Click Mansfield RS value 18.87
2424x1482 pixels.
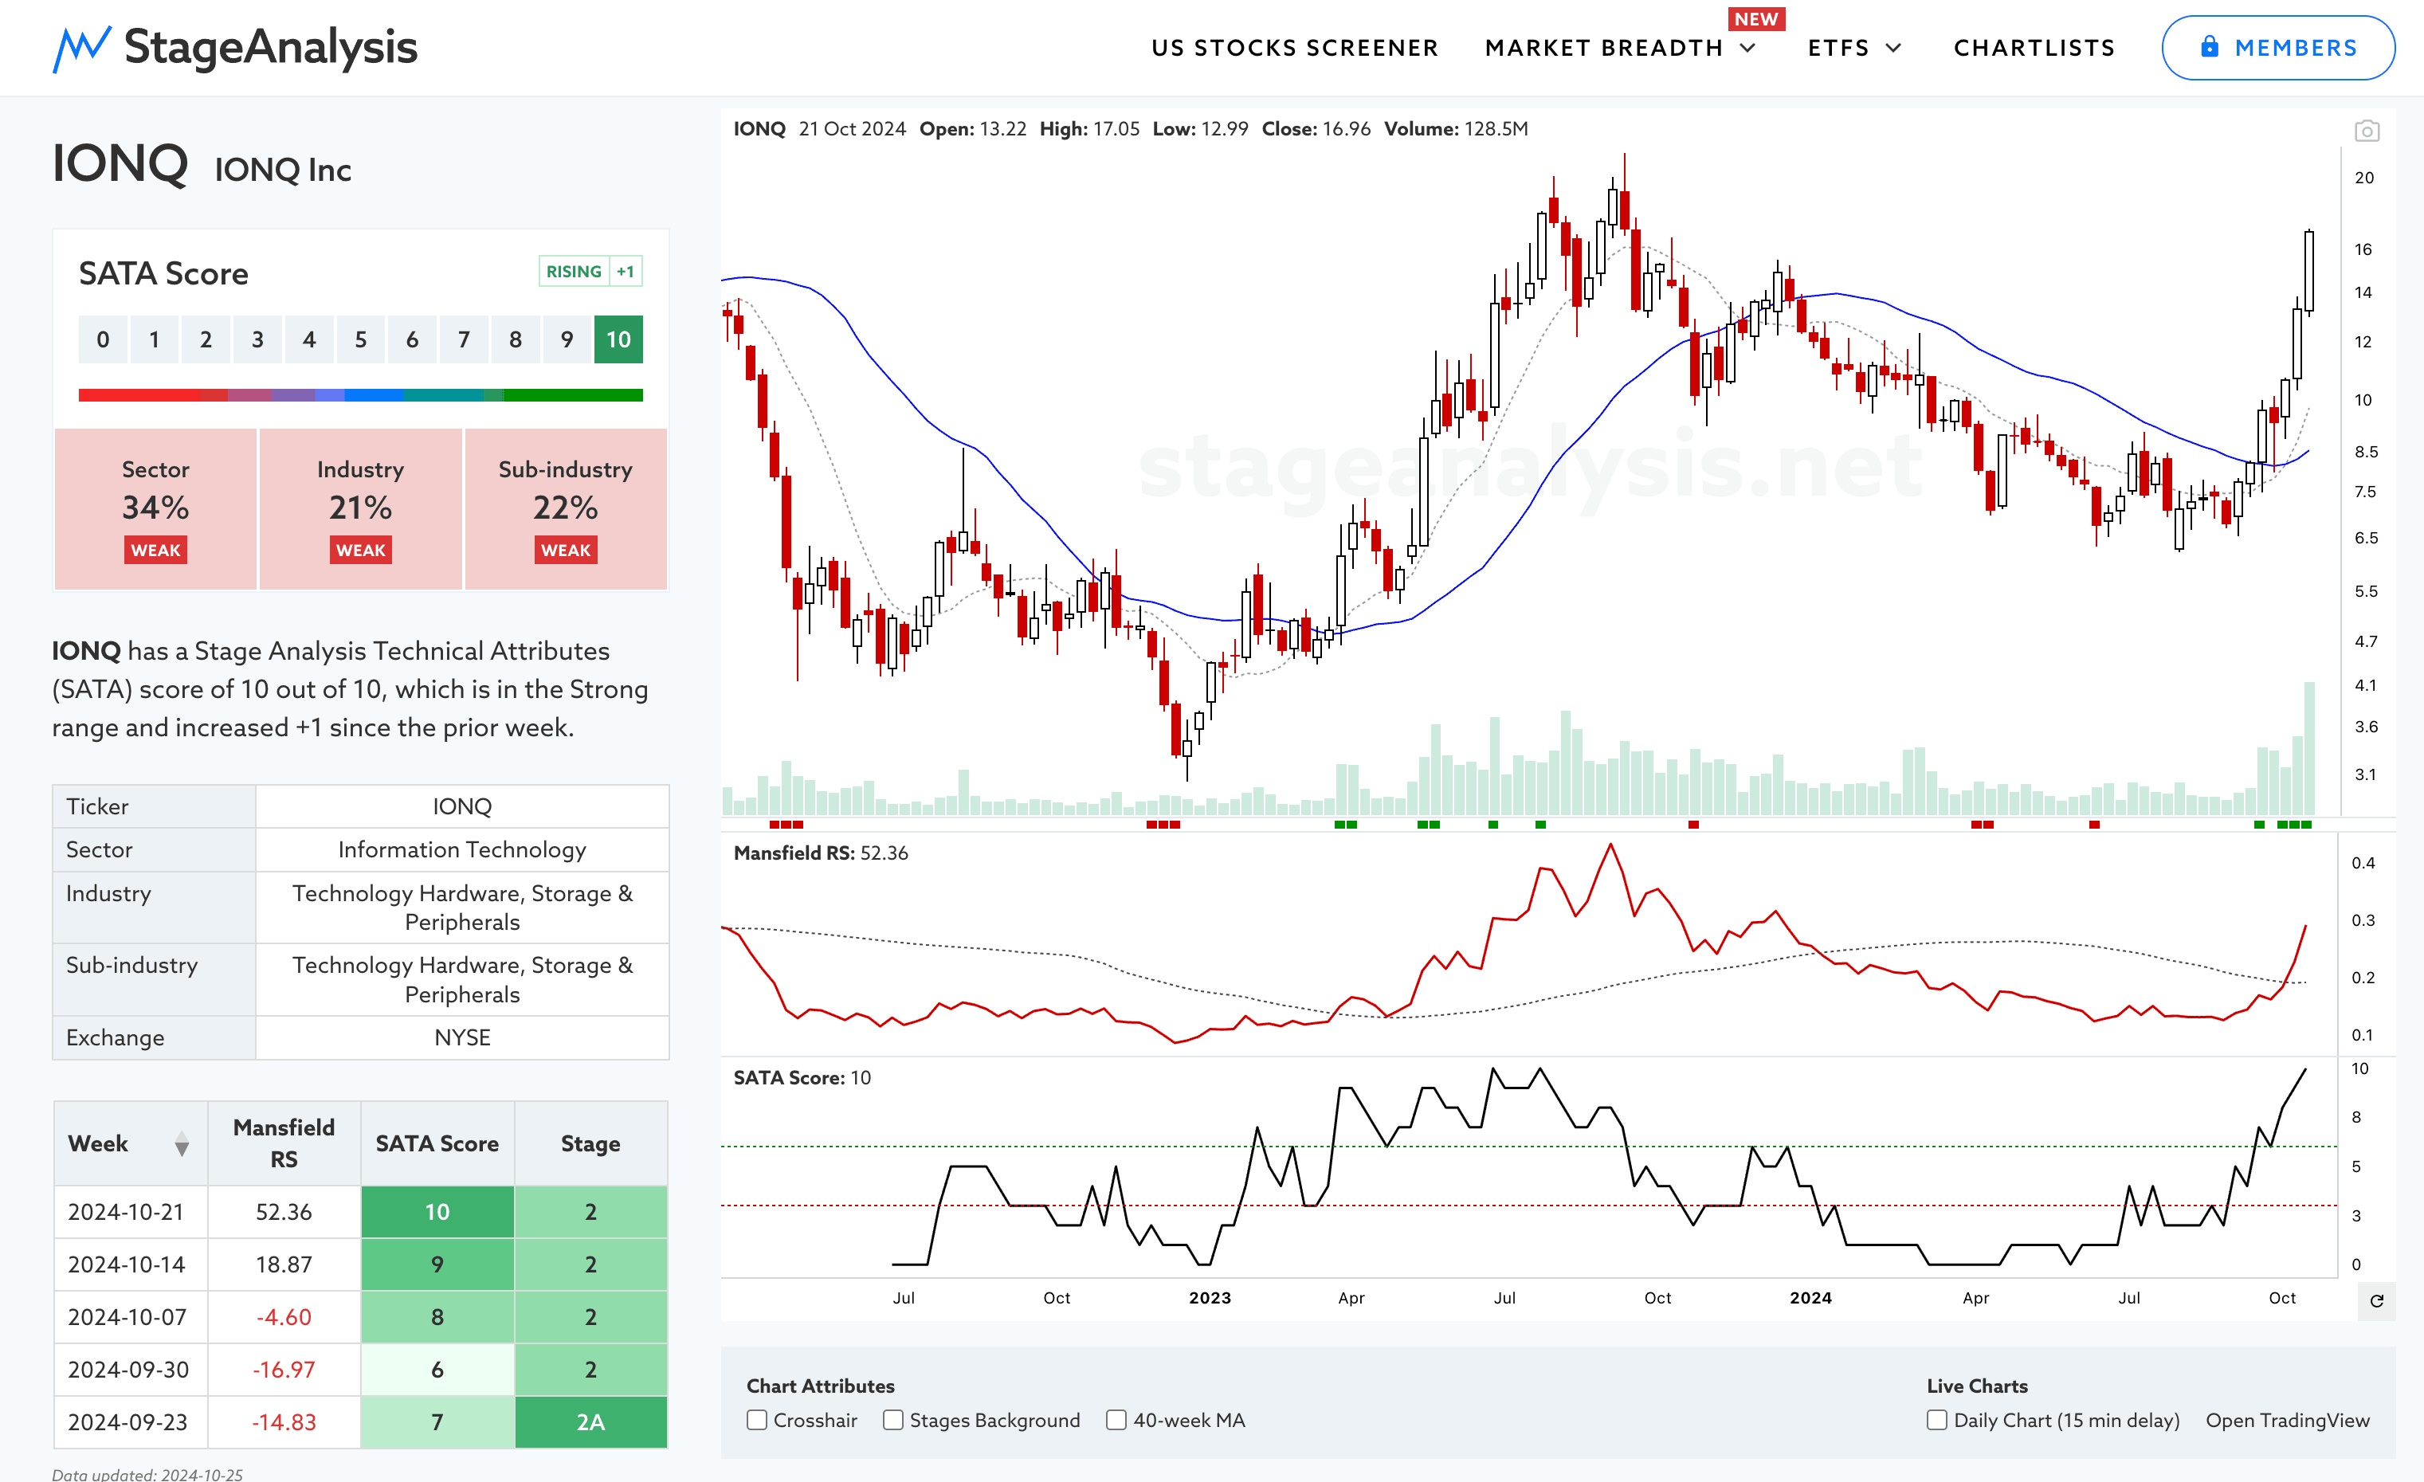click(284, 1264)
